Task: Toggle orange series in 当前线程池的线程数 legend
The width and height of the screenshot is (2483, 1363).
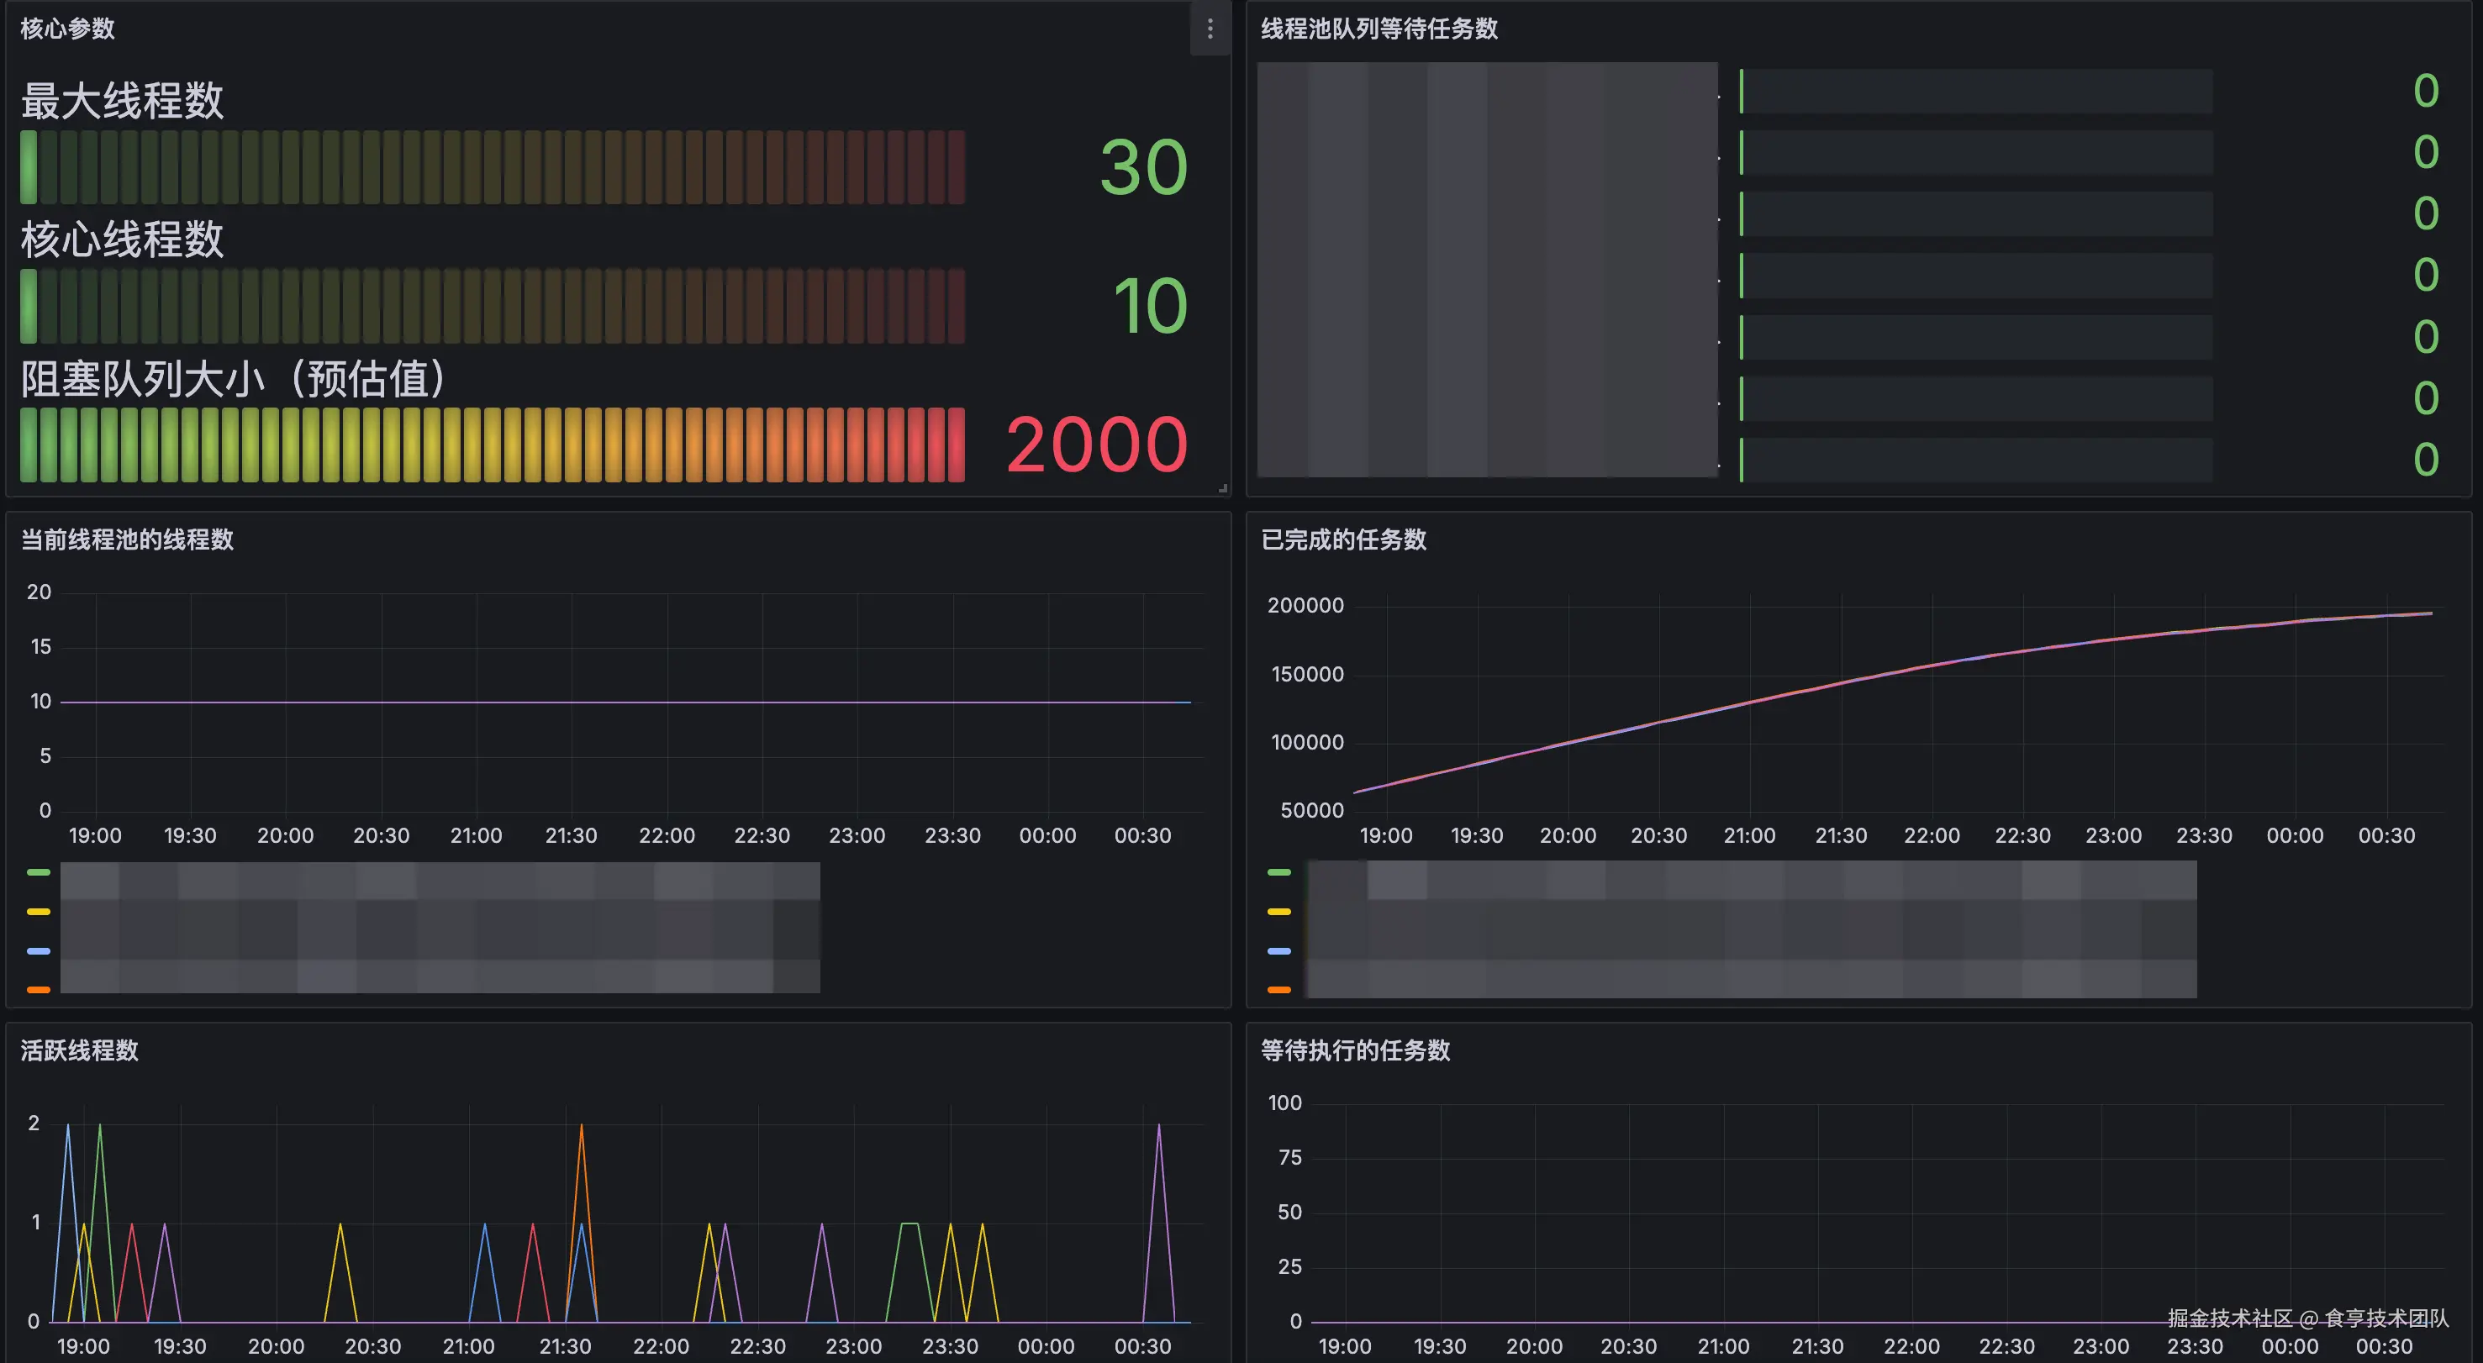Action: pyautogui.click(x=39, y=990)
